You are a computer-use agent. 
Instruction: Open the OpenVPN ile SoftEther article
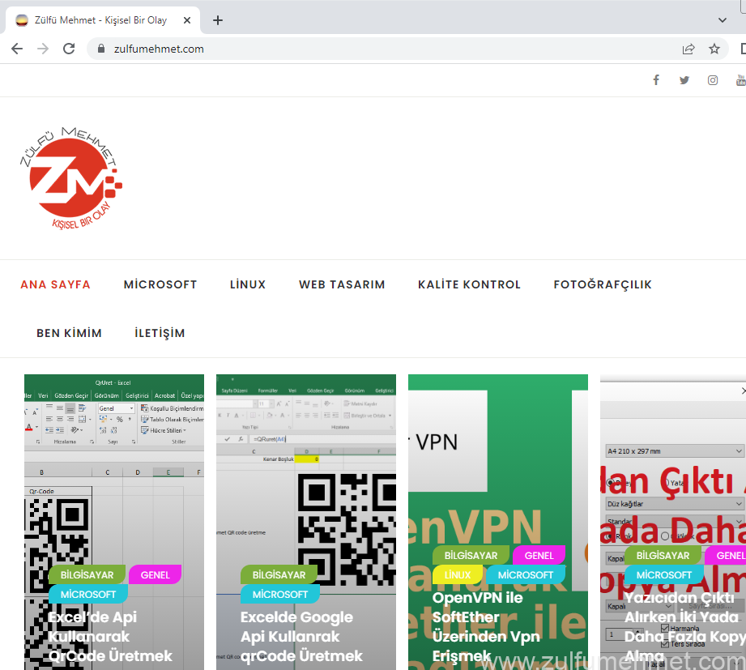click(486, 626)
